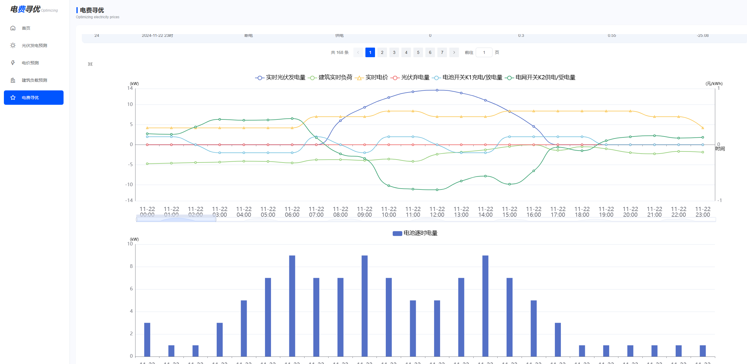Click the data zoom slider left handle
This screenshot has width=747, height=364.
point(137,219)
